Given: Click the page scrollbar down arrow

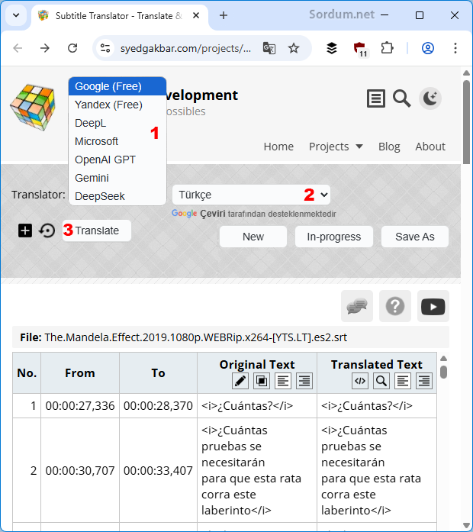Looking at the screenshot, I should click(x=467, y=526).
